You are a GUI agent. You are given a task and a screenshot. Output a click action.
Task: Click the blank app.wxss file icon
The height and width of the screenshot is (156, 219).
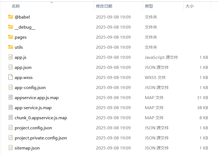(11, 77)
